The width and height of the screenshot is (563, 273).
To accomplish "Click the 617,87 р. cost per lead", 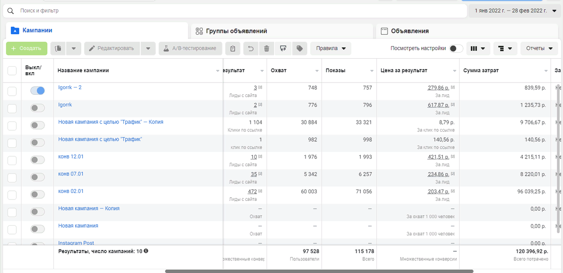I will click(438, 105).
